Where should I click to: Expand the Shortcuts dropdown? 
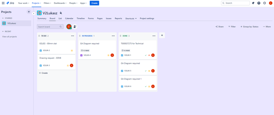click(x=131, y=18)
